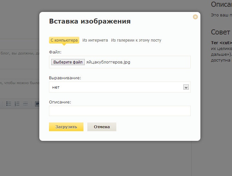Screen dimensions: 232x176
Task: Click the bulleted list toolbar icon
Action: (9, 103)
